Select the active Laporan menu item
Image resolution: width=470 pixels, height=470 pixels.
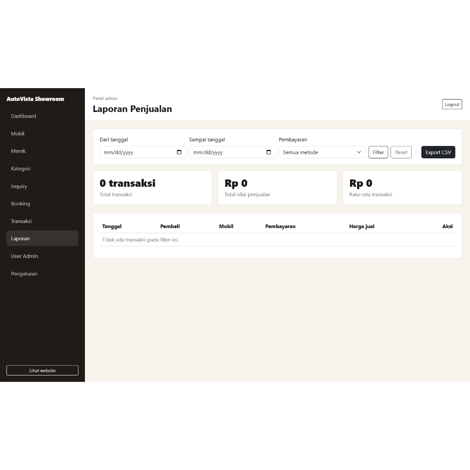tap(42, 238)
